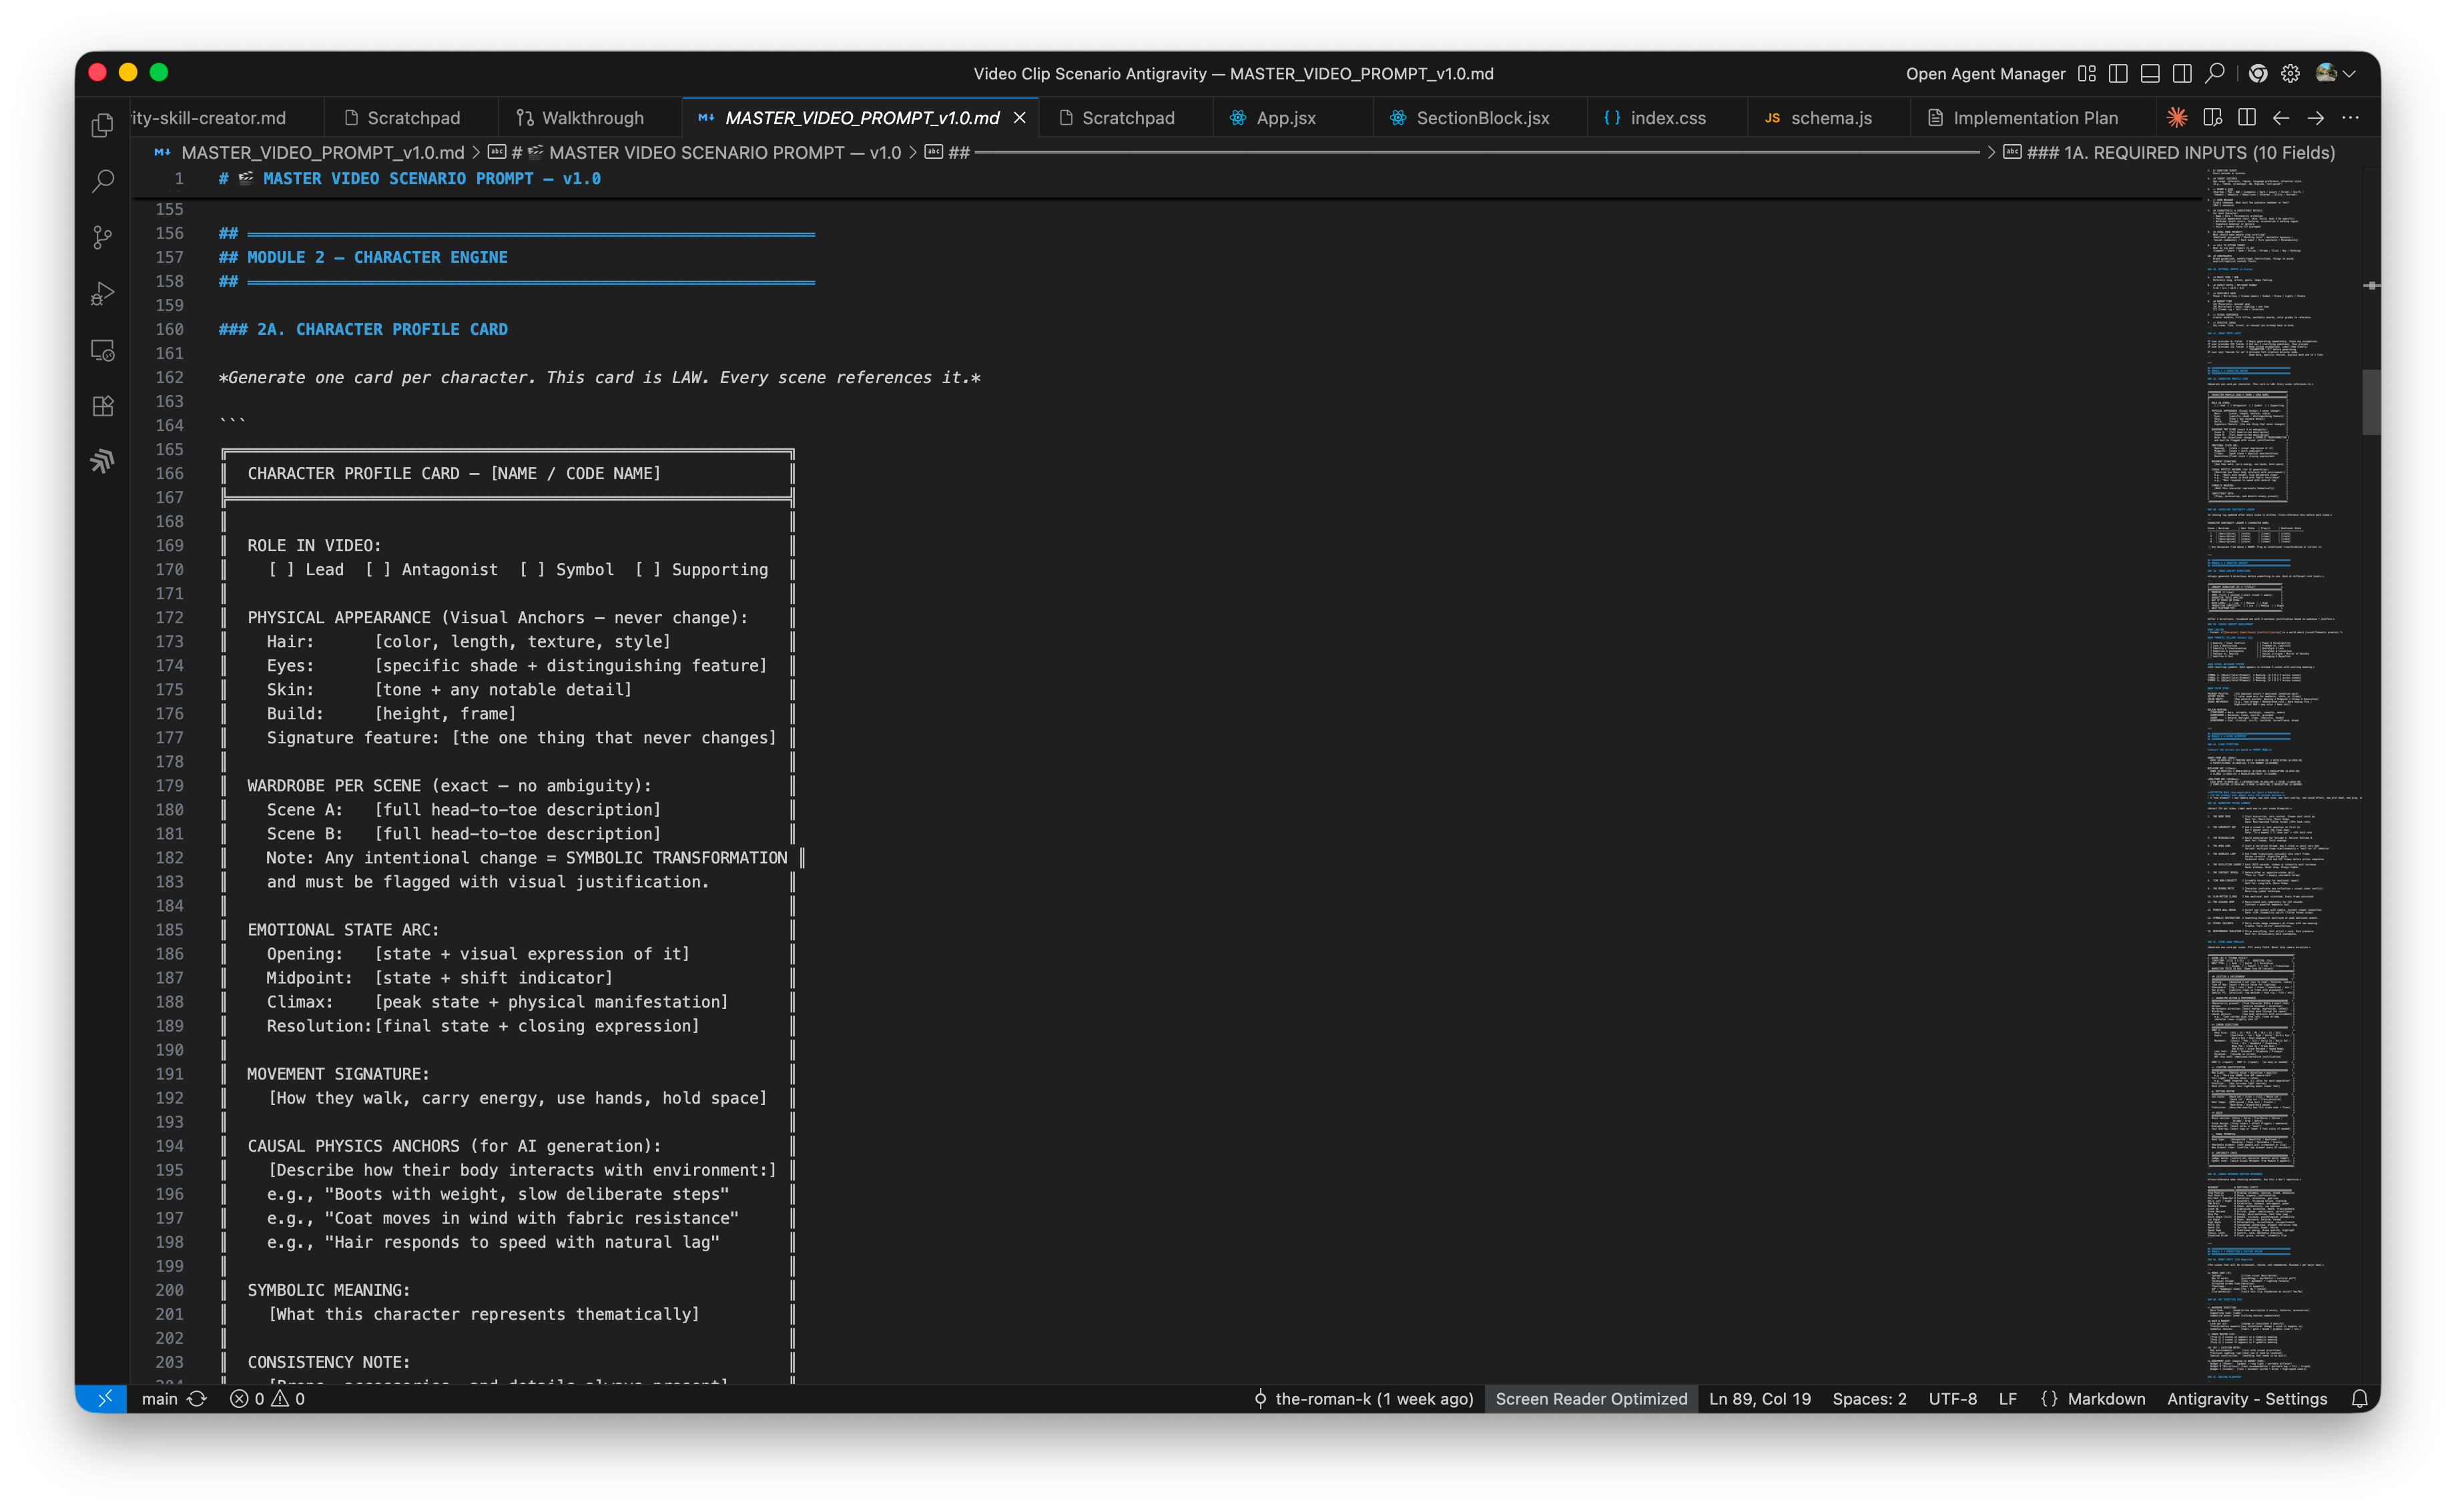This screenshot has height=1512, width=2456.
Task: Open the Search icon in the sidebar
Action: point(102,180)
